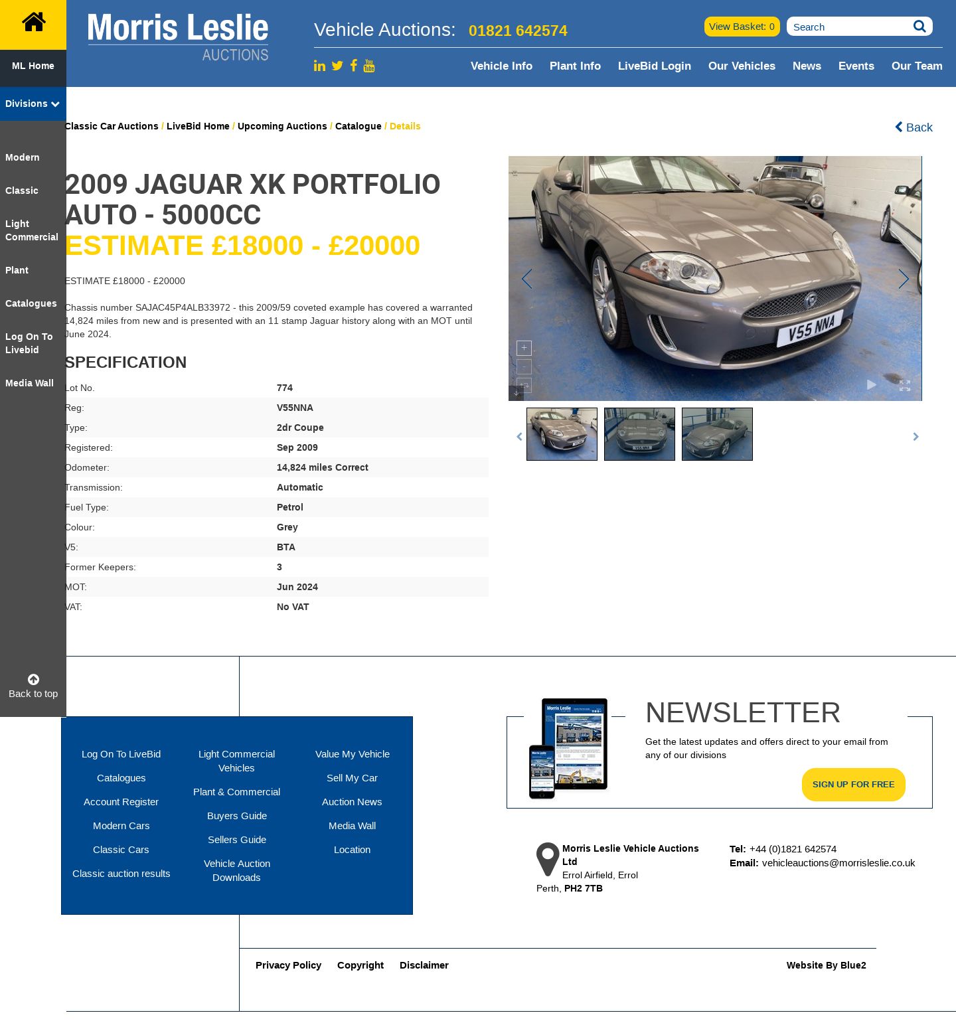Screen dimensions: 956x1021
Task: Open Light Commercial in sidebar
Action: pyautogui.click(x=32, y=230)
